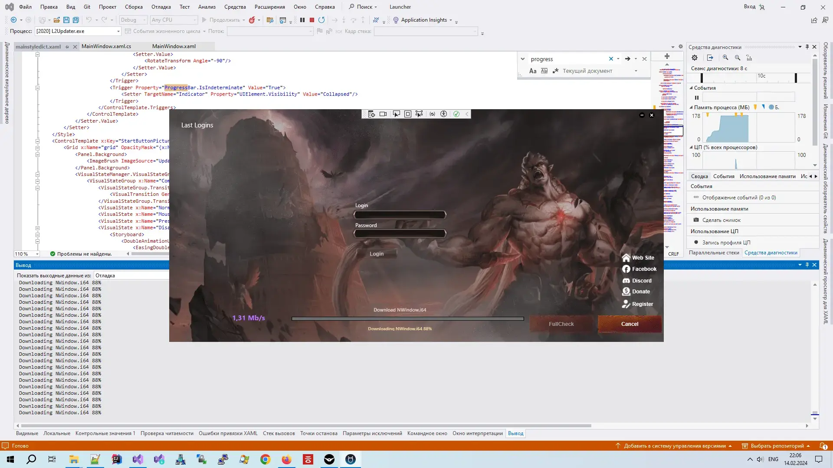The image size is (833, 468).
Task: Open Any CPU platform dropdown
Action: [x=174, y=20]
